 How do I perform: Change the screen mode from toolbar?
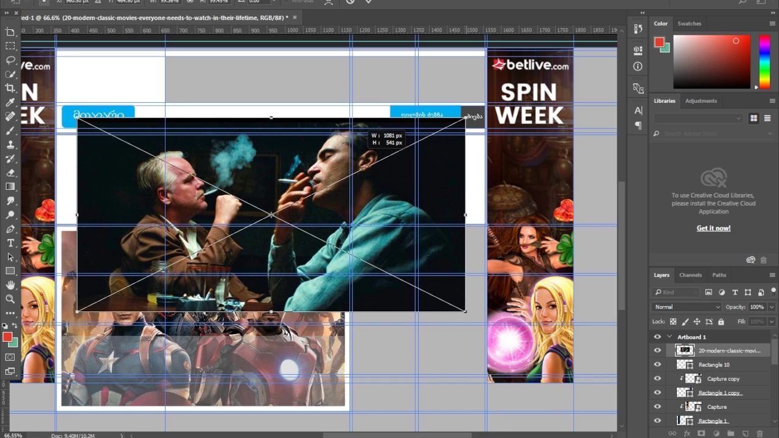pos(10,371)
